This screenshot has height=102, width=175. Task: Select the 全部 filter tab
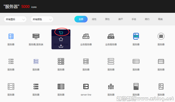click(81, 19)
